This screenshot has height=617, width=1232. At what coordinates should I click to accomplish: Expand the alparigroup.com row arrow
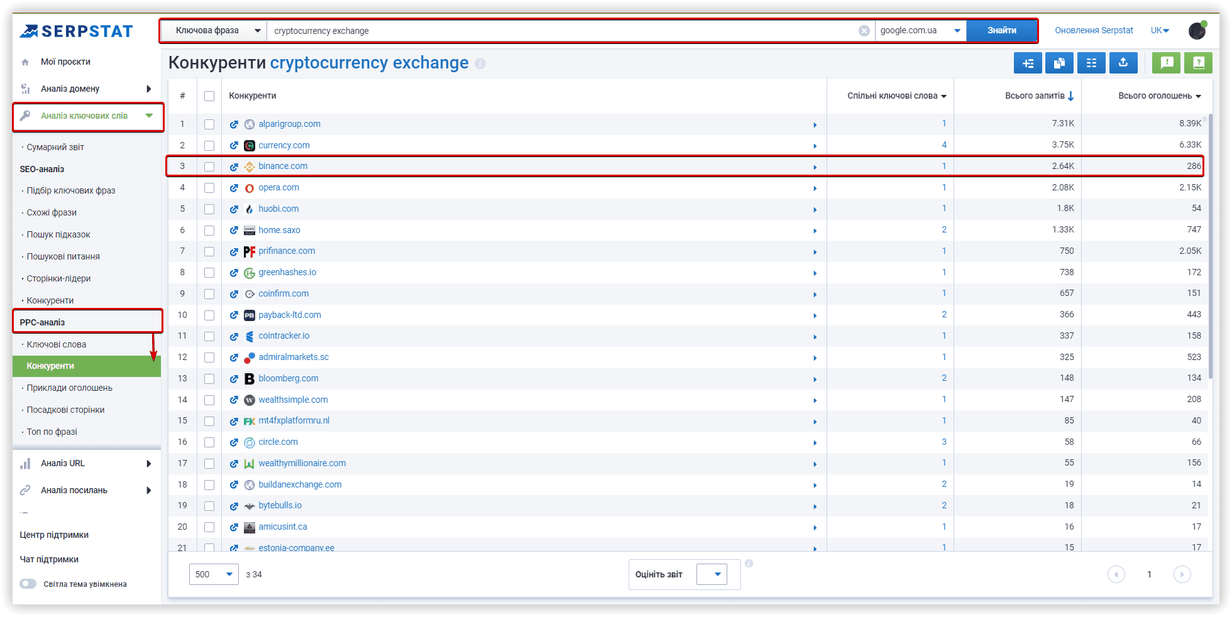pos(815,125)
